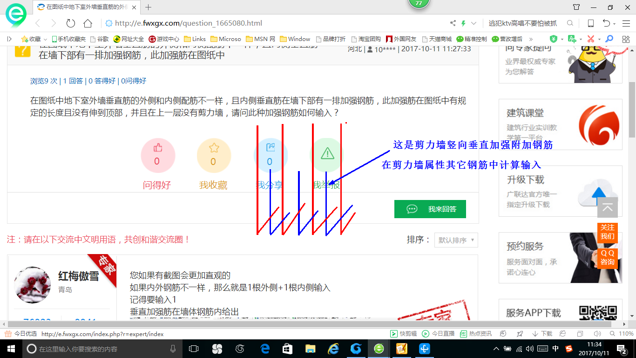Open the address bar dropdown arrow
The width and height of the screenshot is (636, 358).
(x=474, y=23)
